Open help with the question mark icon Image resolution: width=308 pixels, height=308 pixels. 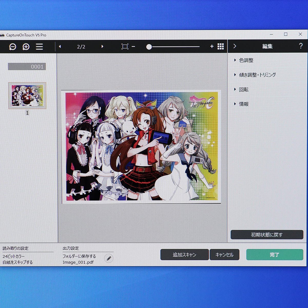[301, 46]
